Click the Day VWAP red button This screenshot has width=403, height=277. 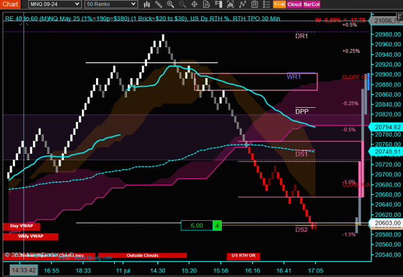tap(21, 226)
